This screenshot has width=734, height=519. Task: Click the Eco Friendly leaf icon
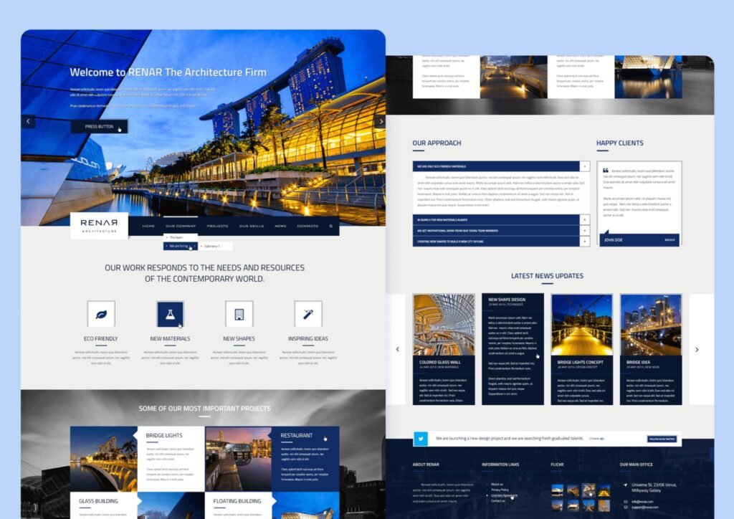tap(101, 314)
